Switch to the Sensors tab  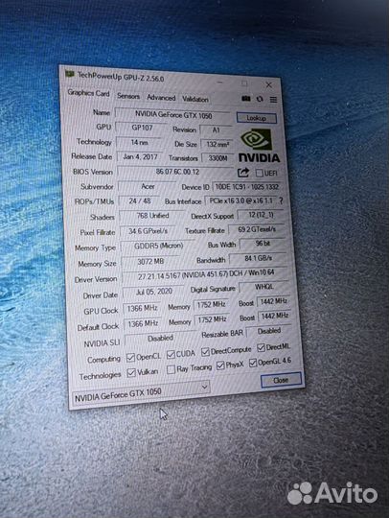tap(128, 96)
